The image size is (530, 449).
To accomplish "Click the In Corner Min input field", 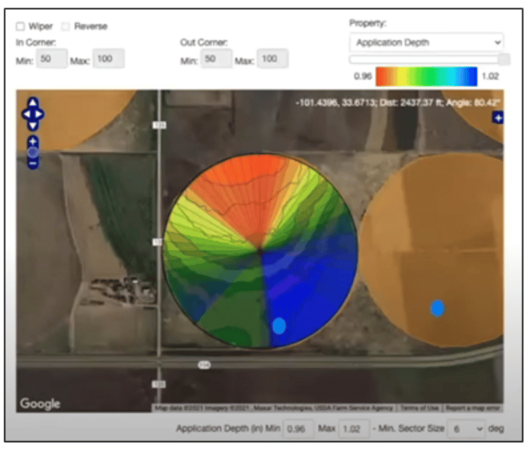I will [52, 59].
